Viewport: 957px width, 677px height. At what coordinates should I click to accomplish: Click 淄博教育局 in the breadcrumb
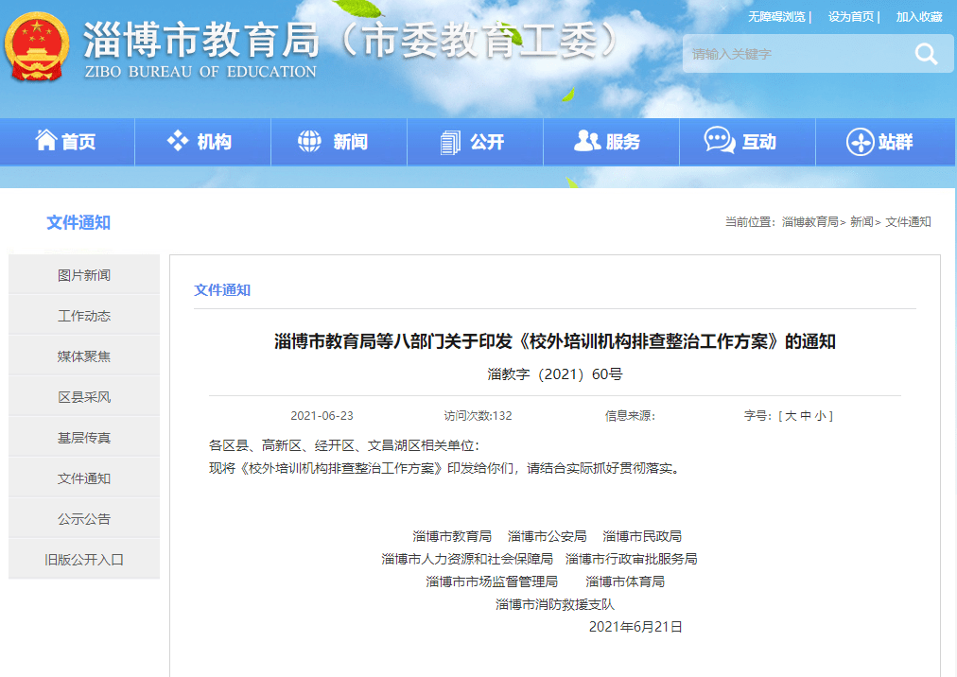coord(809,222)
